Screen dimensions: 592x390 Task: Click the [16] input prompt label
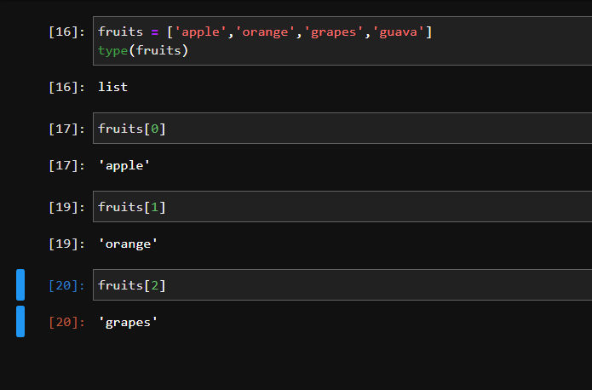pos(66,32)
